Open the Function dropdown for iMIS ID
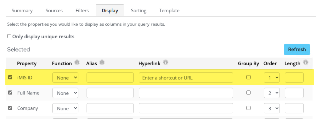Screen dimensions: 316x119 (x=65, y=78)
